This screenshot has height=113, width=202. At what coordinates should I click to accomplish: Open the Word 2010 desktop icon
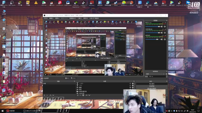[x=4, y=91]
